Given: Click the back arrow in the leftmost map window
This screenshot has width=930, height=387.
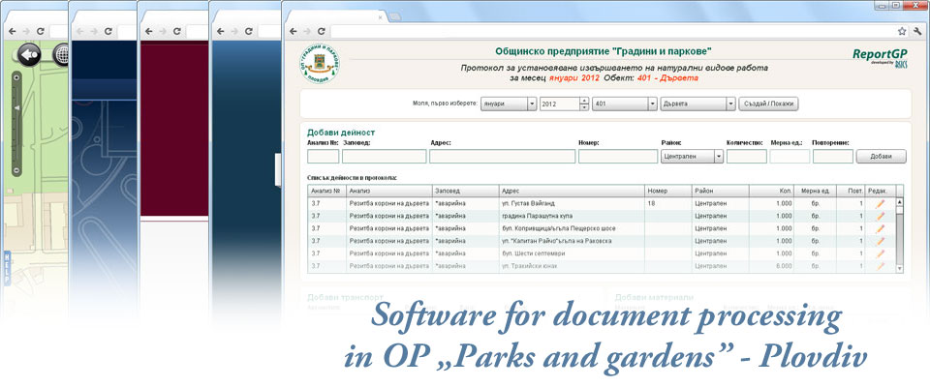Looking at the screenshot, I should 12,31.
